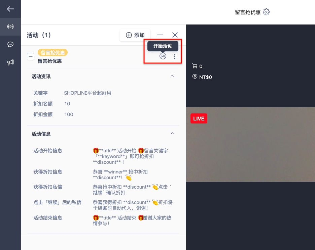Image resolution: width=315 pixels, height=250 pixels.
Task: Click the 留言抢优惠 activity name text
Action: [x=49, y=61]
